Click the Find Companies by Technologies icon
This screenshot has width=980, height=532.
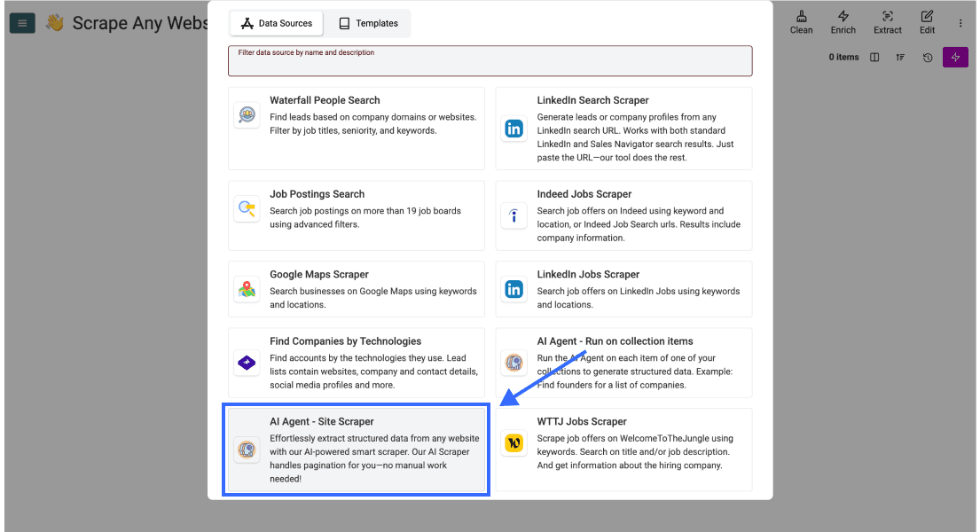pyautogui.click(x=247, y=363)
